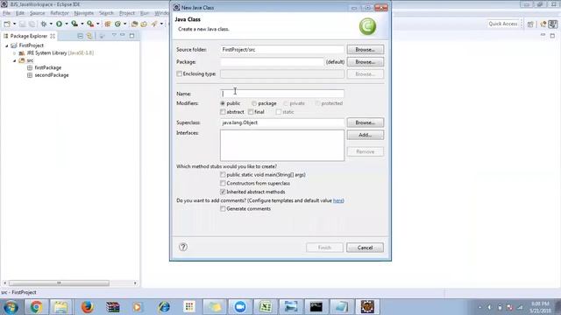Collapse the FirstProject tree node
This screenshot has width=561, height=315.
(6, 45)
